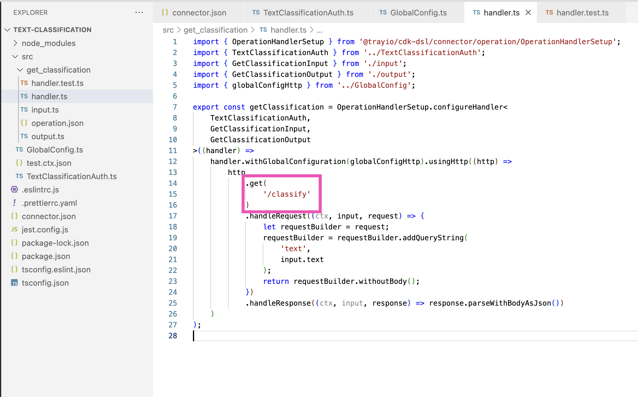Open package.json from the file tree
638x397 pixels.
click(x=46, y=256)
